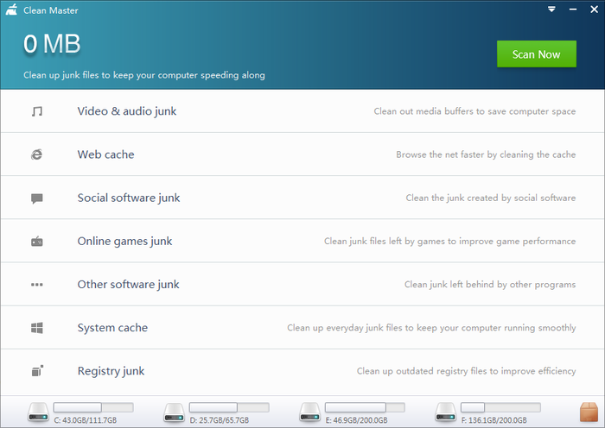Click 'Clean up outdated registry files' description

466,371
